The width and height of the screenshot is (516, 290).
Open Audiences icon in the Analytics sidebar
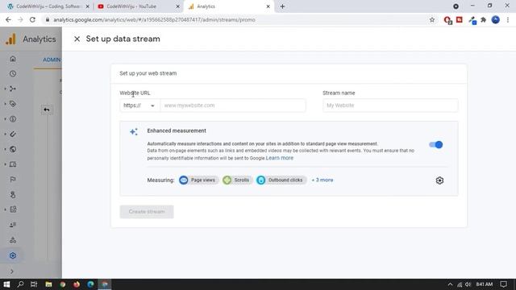13,225
